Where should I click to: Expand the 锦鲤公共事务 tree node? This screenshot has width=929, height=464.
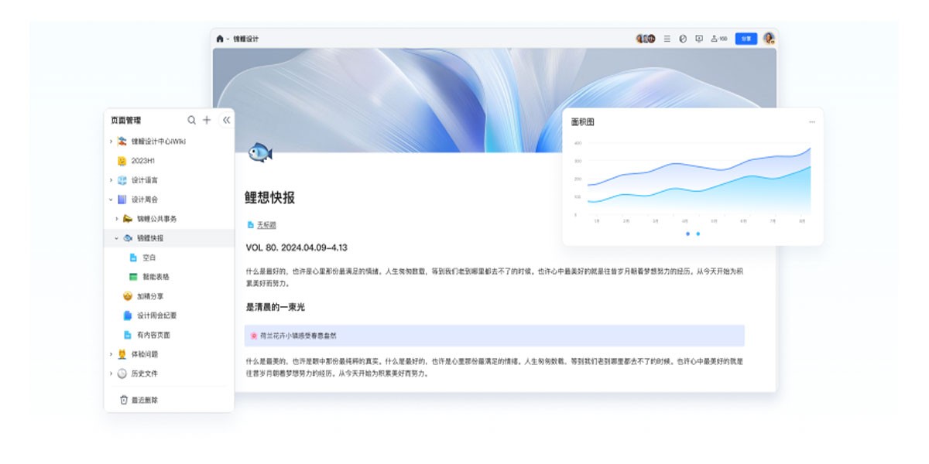coord(117,219)
